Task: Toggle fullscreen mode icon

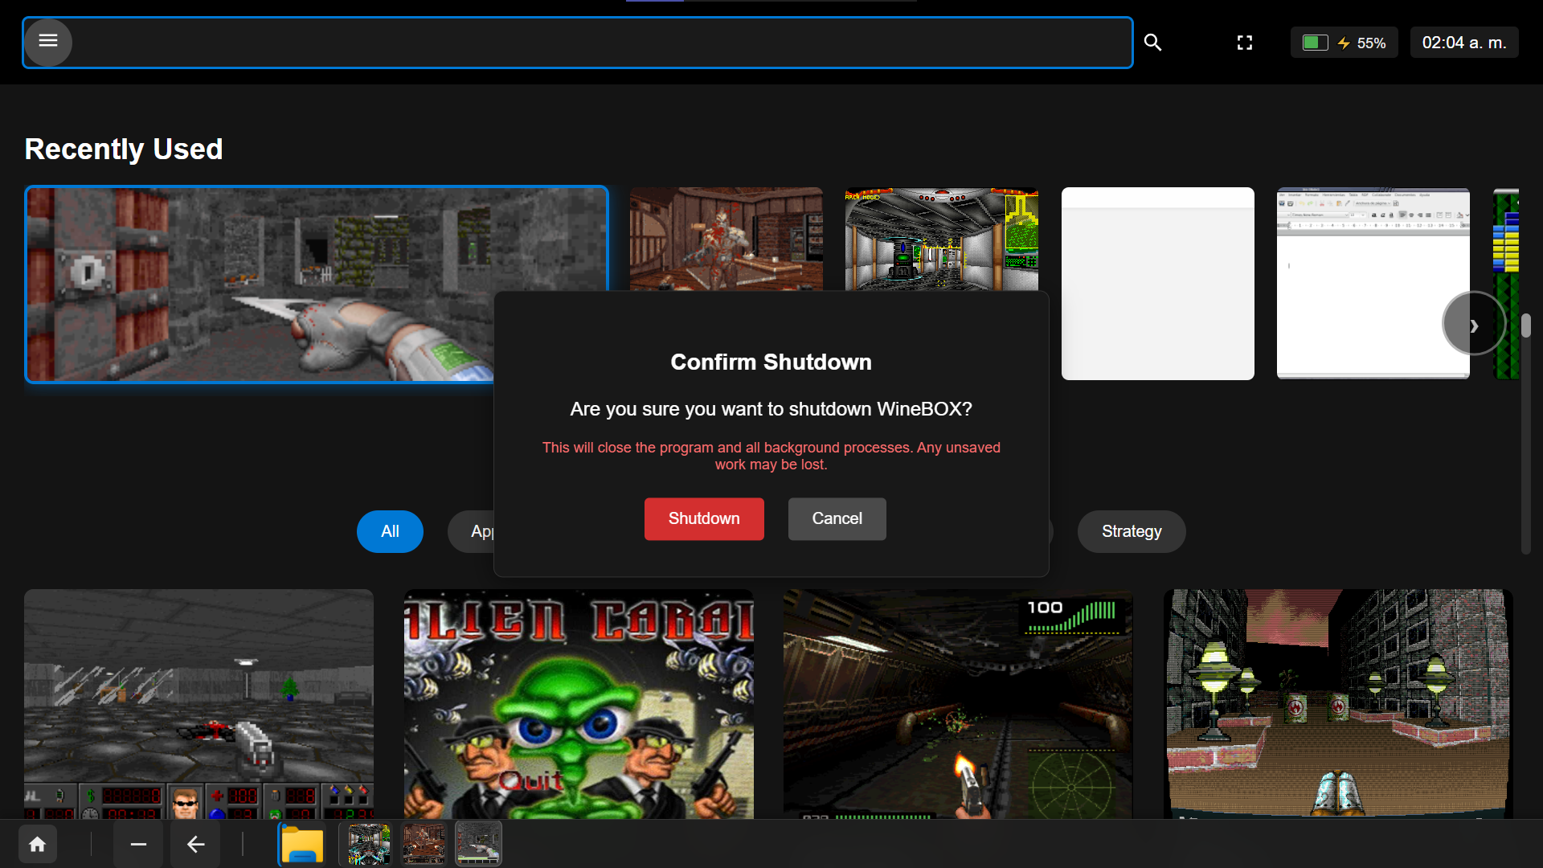Action: 1245,43
